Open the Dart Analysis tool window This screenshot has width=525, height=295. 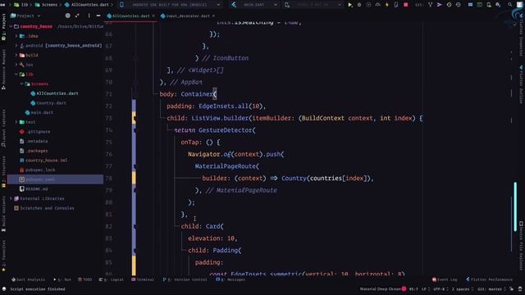28,279
